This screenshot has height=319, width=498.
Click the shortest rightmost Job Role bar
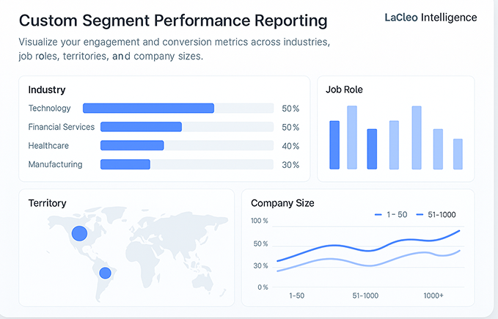click(458, 154)
